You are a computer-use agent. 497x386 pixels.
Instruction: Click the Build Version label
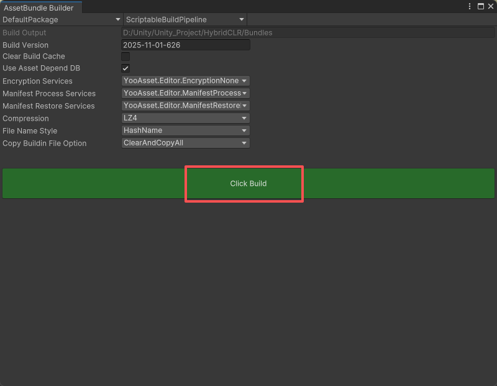point(25,45)
